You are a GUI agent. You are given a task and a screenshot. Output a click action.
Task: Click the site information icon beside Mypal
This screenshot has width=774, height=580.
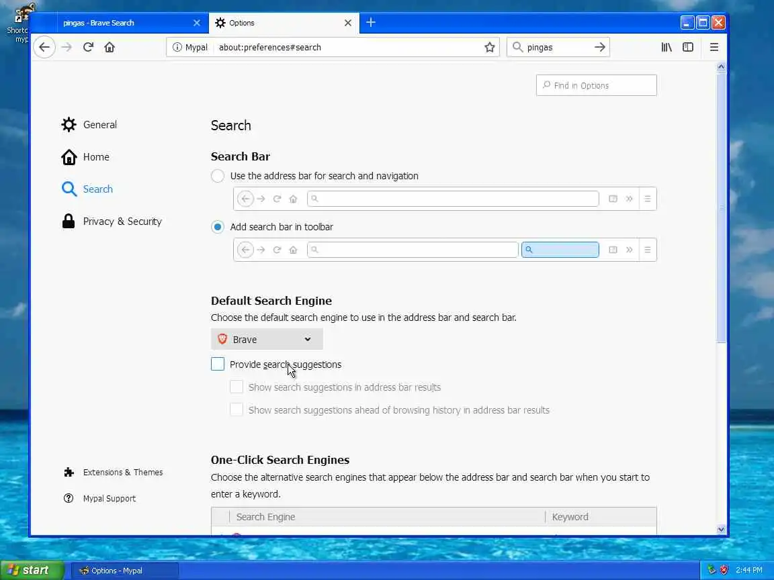[177, 48]
